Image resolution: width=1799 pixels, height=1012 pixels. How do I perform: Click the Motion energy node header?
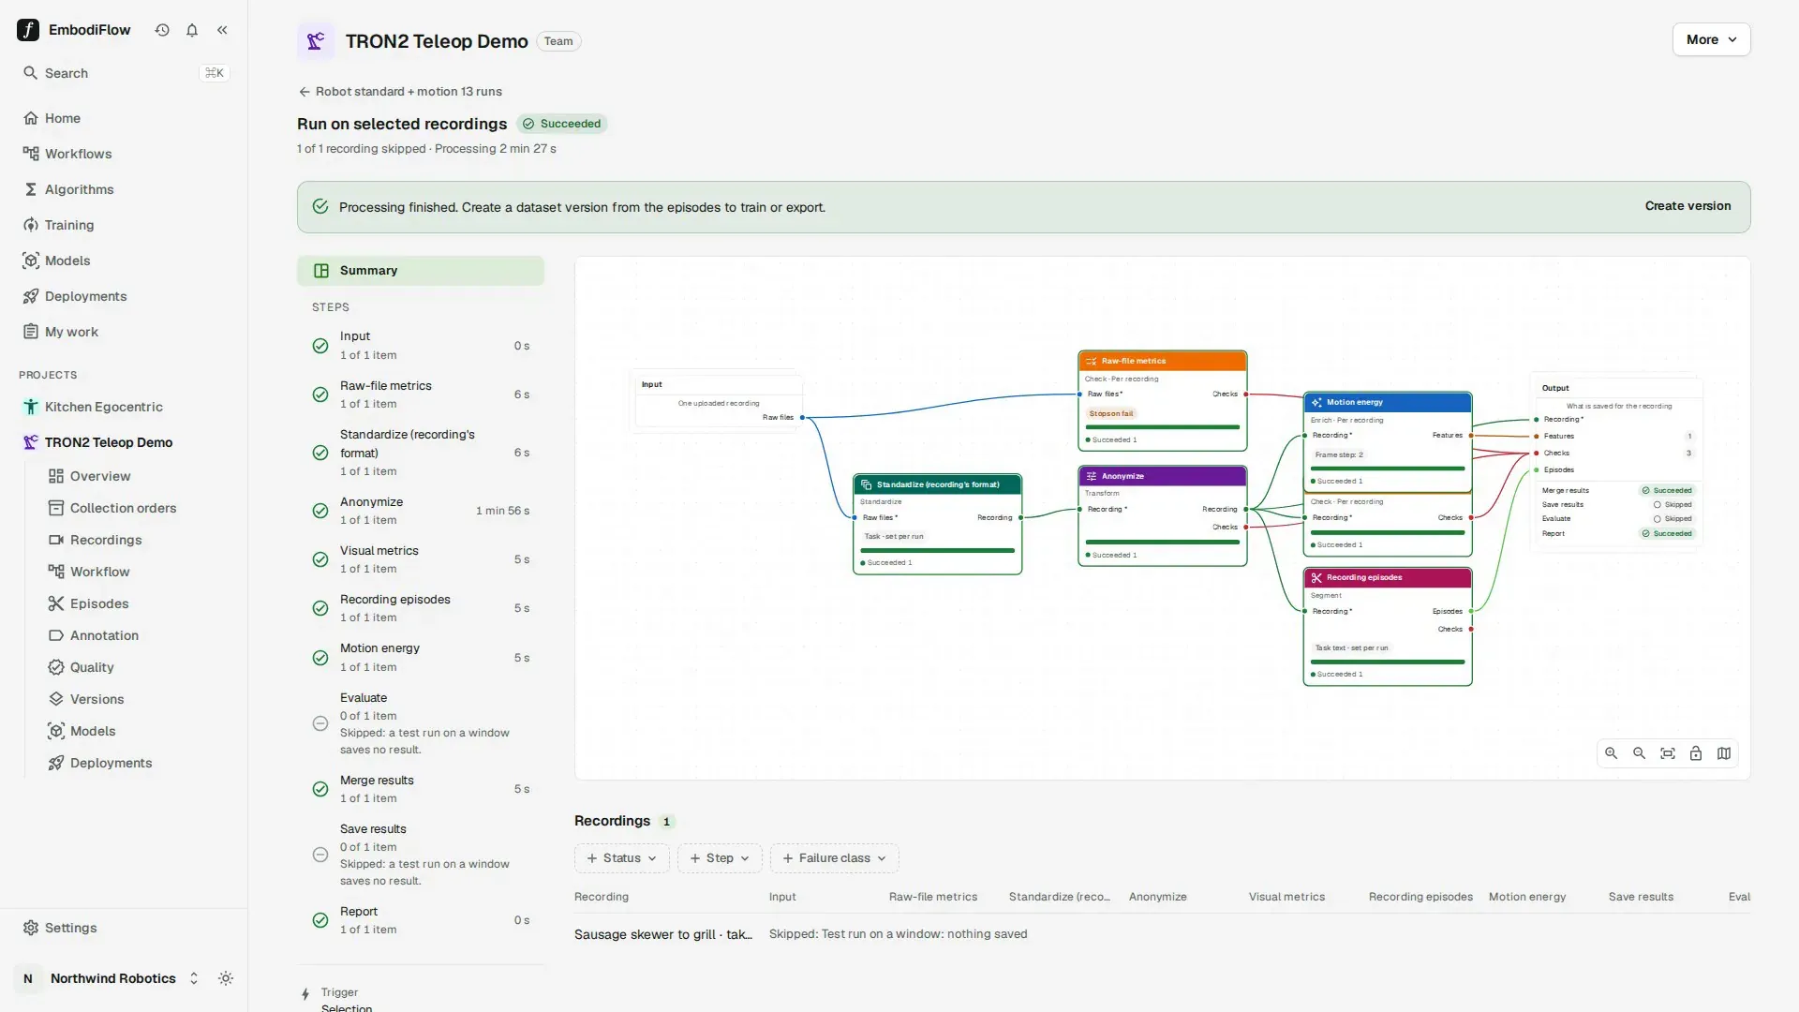(x=1387, y=402)
